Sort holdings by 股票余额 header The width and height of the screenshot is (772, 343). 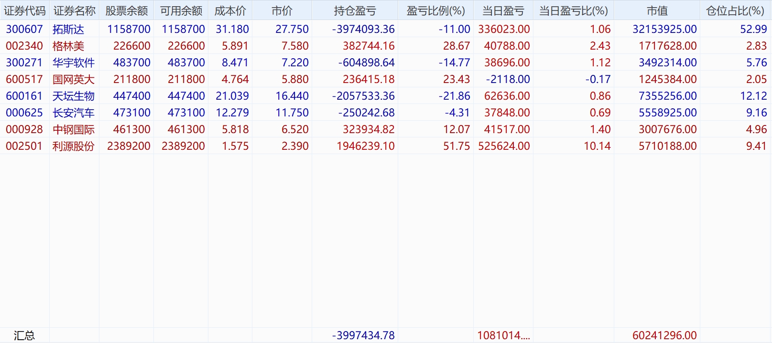pyautogui.click(x=126, y=10)
